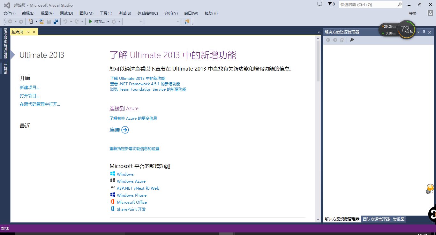The height and width of the screenshot is (235, 436).
Task: Click Open Project (打开项目...) link
Action: point(30,96)
